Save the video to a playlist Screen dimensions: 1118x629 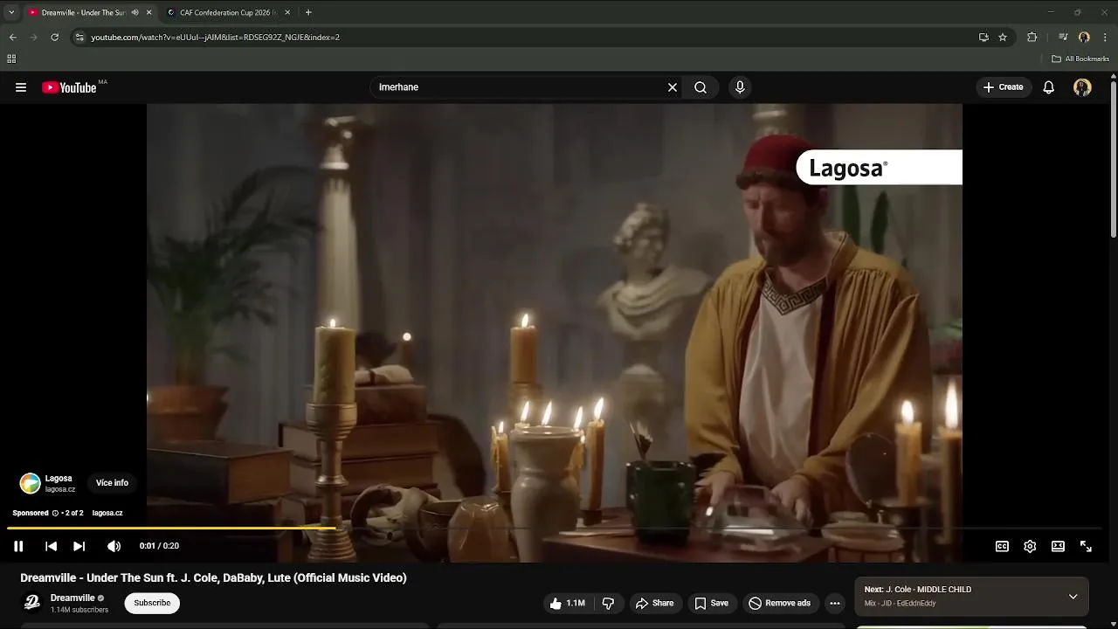click(x=711, y=603)
